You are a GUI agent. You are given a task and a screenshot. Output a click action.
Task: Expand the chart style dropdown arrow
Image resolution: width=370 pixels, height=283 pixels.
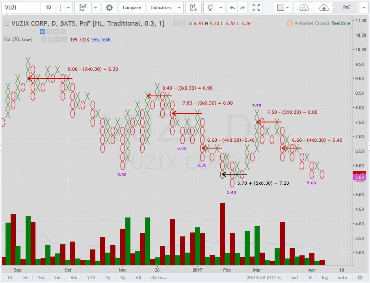pos(96,7)
